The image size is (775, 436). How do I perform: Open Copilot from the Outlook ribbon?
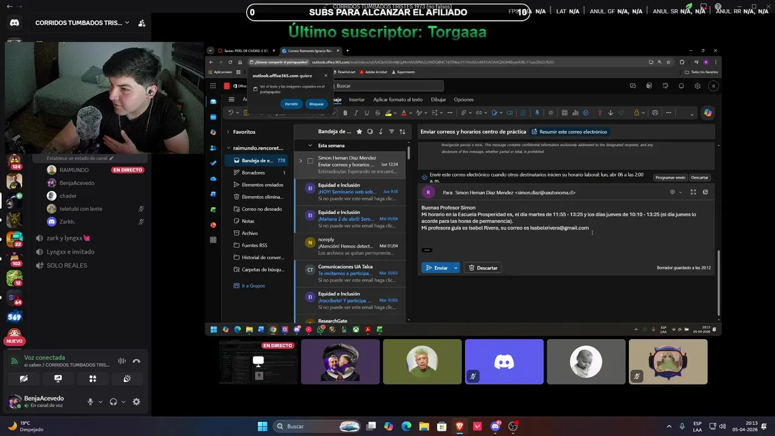pyautogui.click(x=707, y=113)
